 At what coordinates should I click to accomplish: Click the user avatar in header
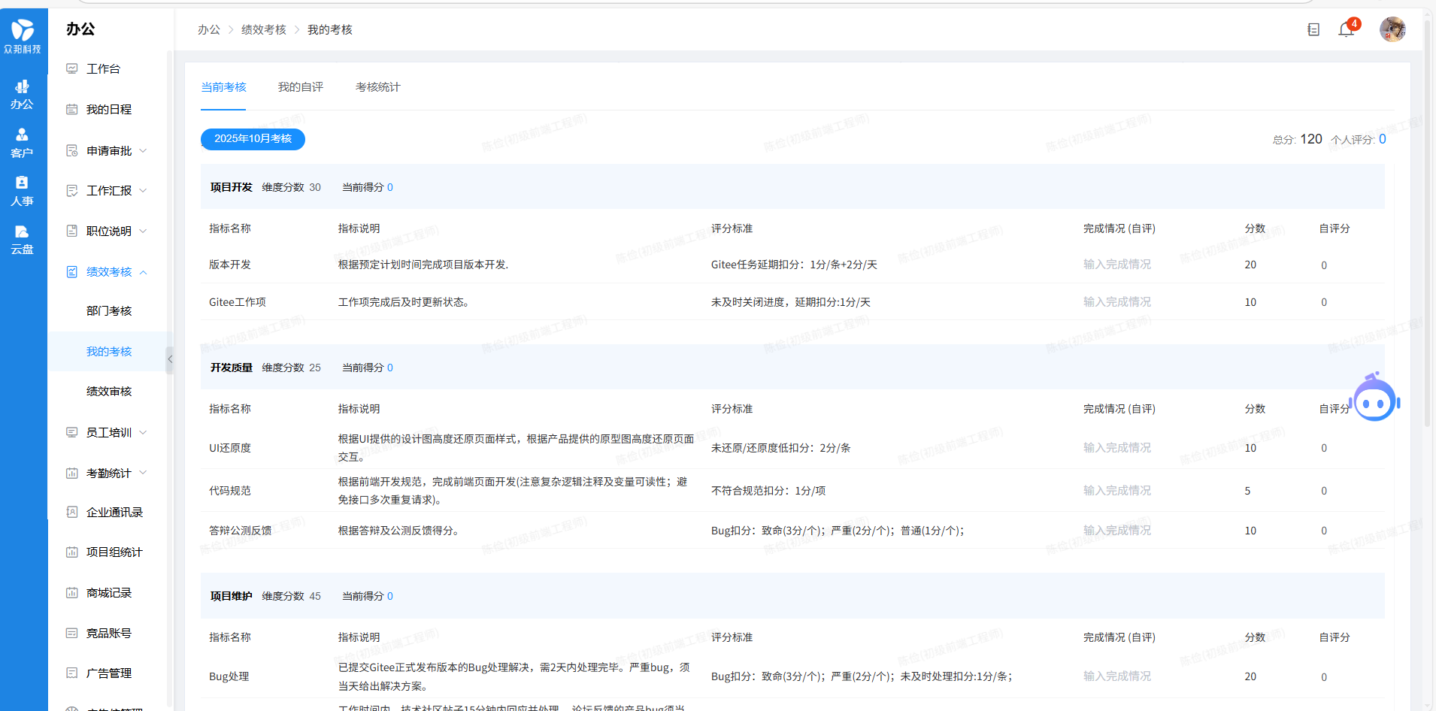coord(1392,29)
